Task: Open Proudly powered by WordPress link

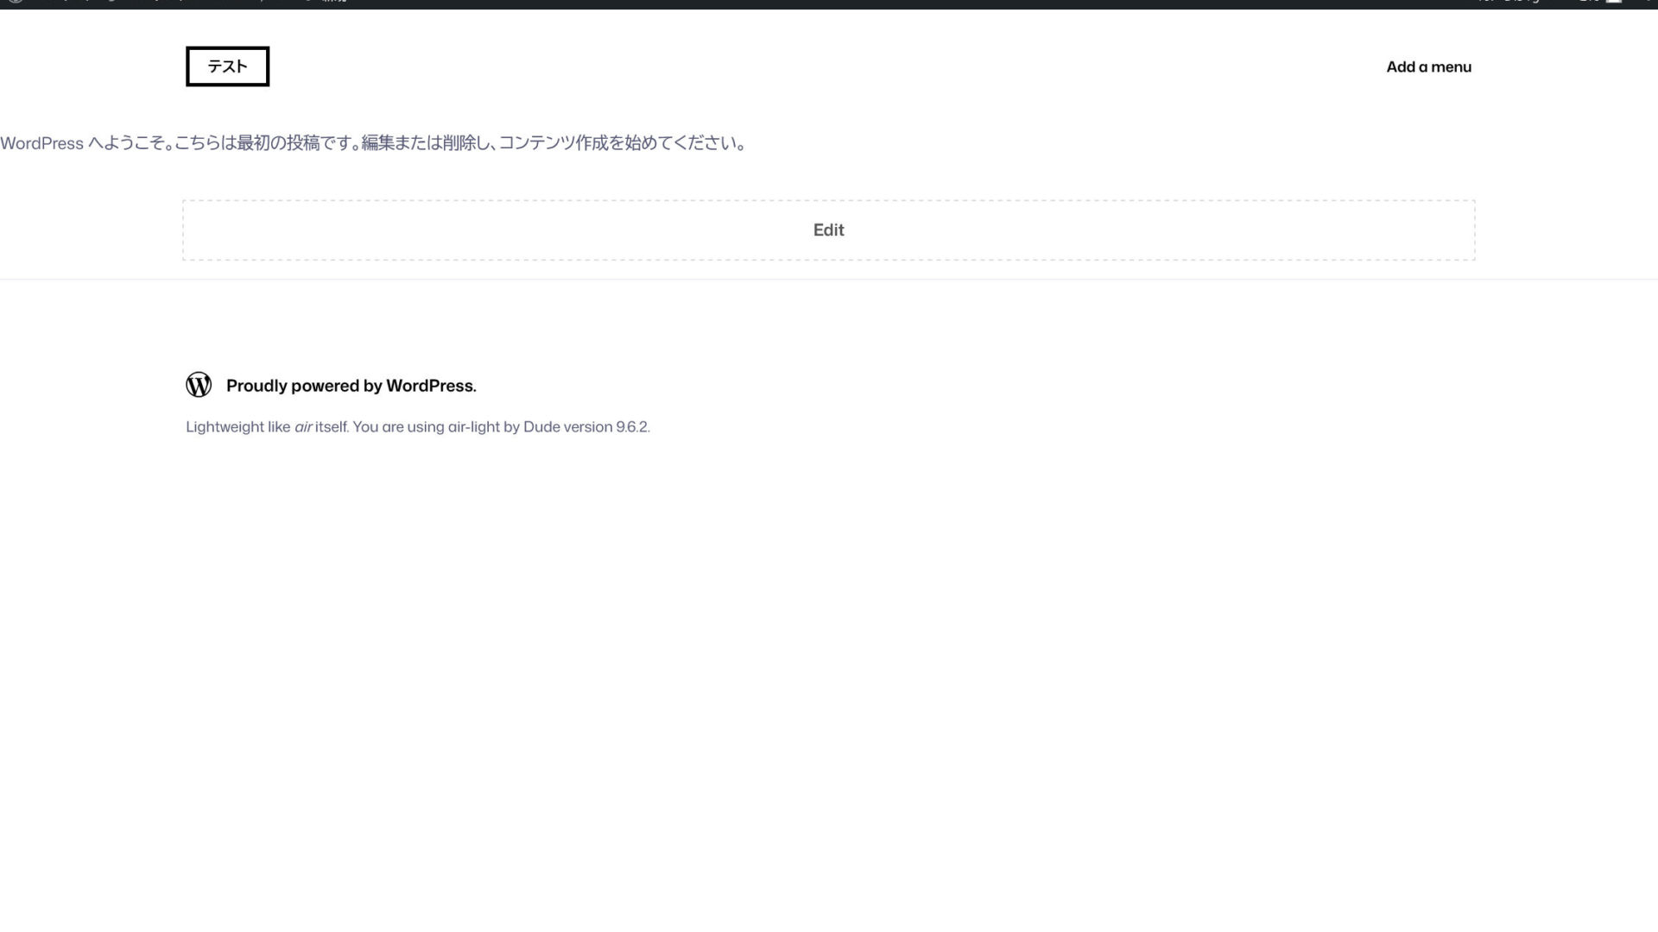Action: coord(351,386)
